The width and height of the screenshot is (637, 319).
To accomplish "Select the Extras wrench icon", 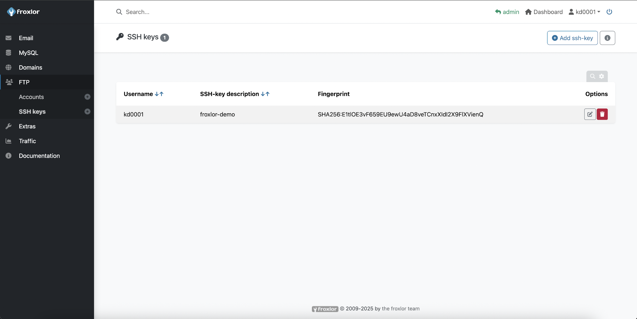I will (9, 126).
